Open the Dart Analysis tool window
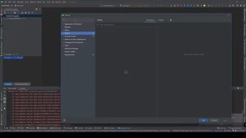This screenshot has width=246, height=138. (110, 128)
